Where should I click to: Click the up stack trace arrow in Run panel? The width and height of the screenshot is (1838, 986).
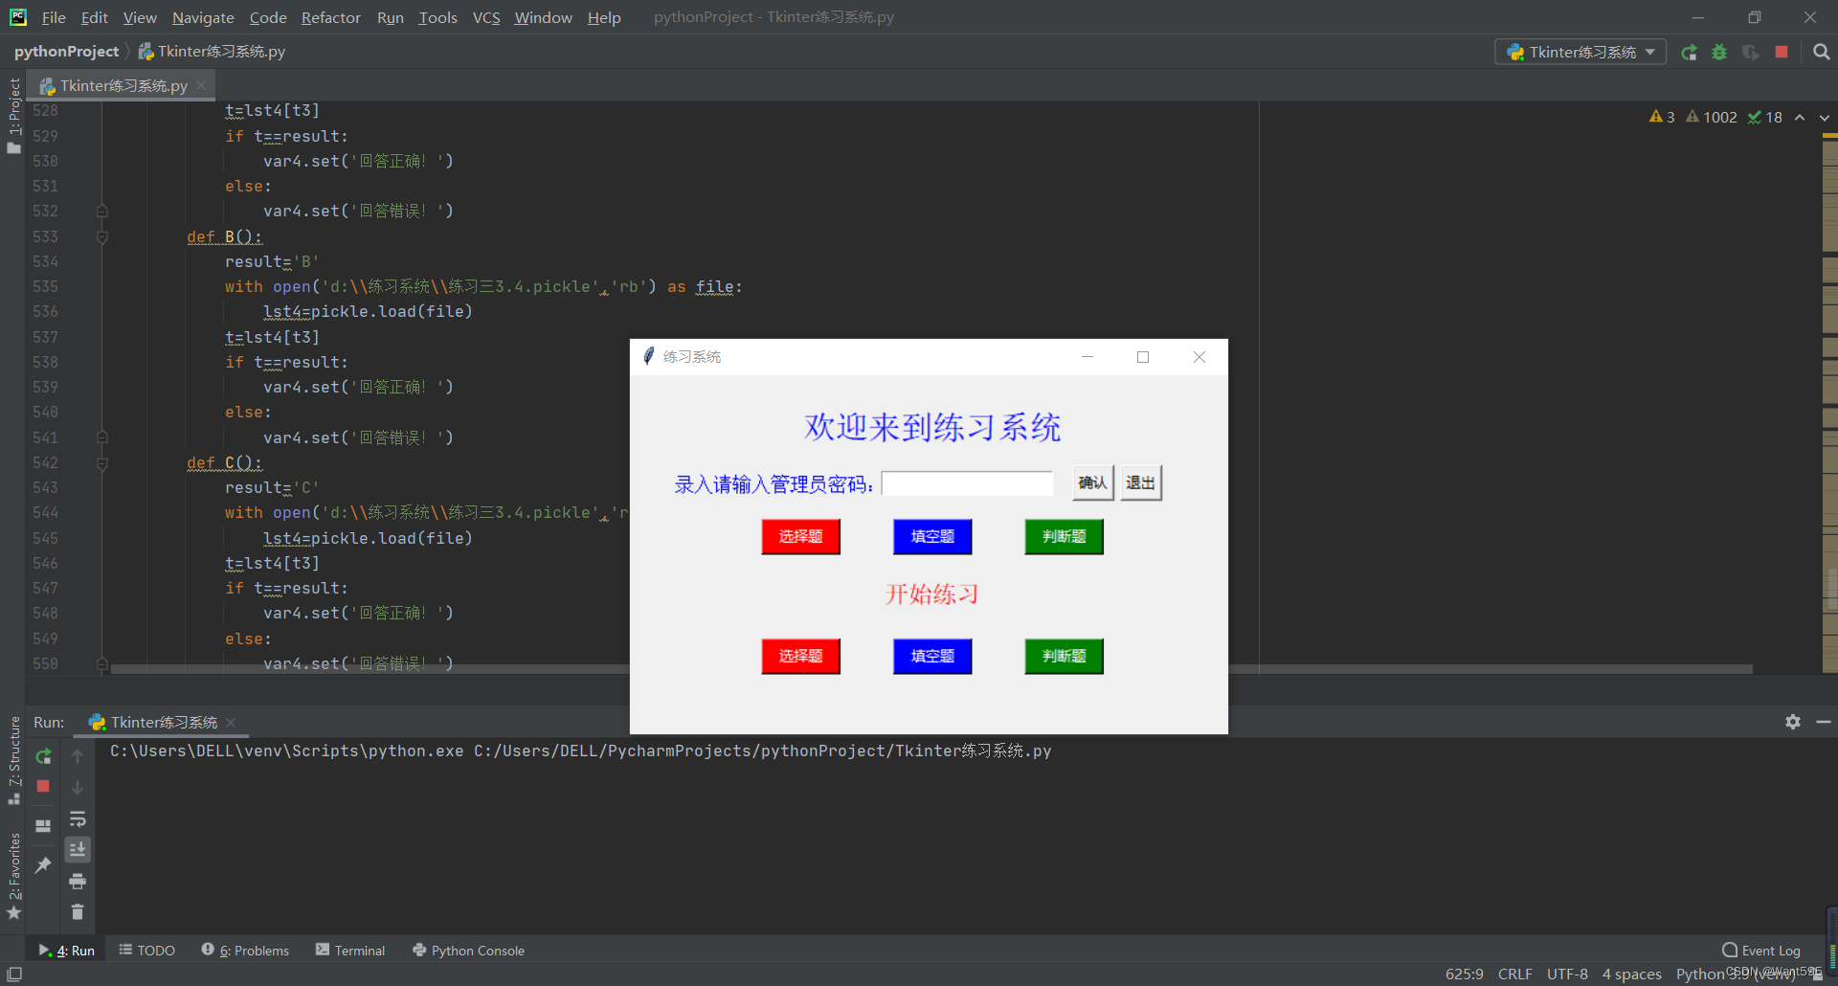[78, 756]
